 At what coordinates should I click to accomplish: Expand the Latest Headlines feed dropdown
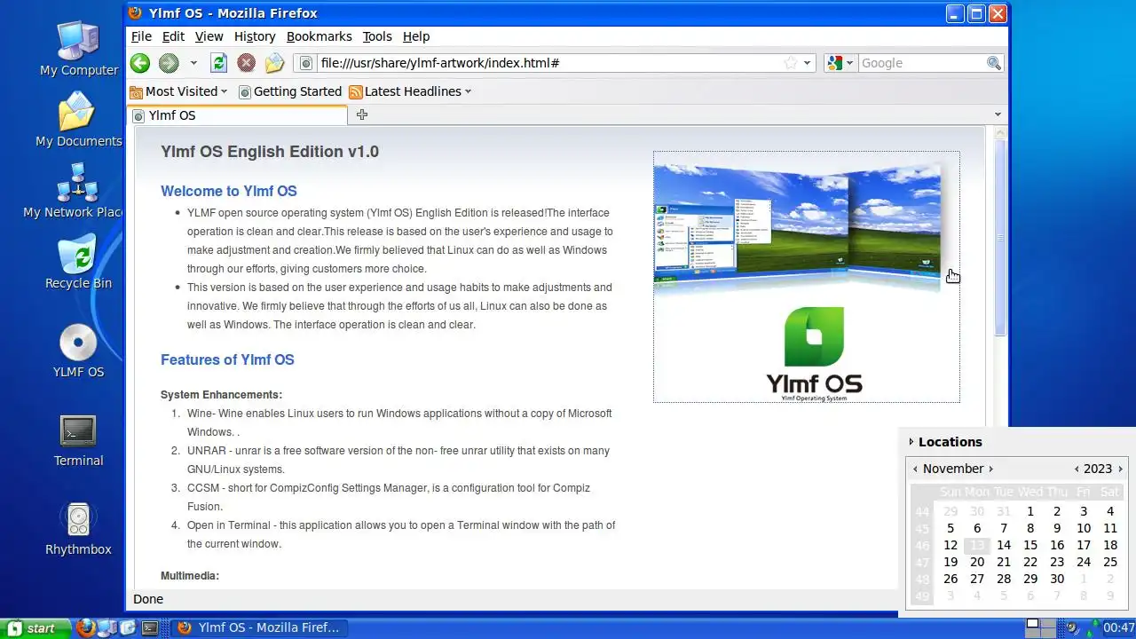pos(468,91)
